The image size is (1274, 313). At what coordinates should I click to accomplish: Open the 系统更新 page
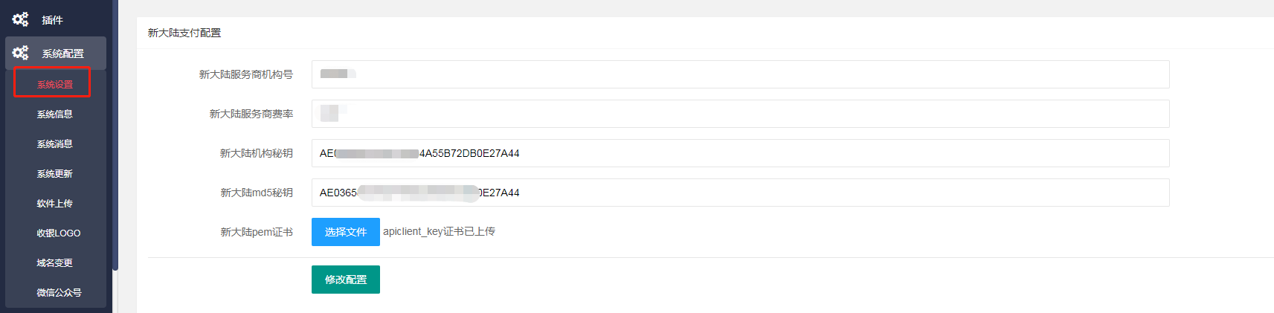55,173
